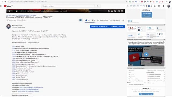This screenshot has width=172, height=97.
Task: Jump to the 18:43 Где сейчас деньги timestamp
Action: pos(14,58)
